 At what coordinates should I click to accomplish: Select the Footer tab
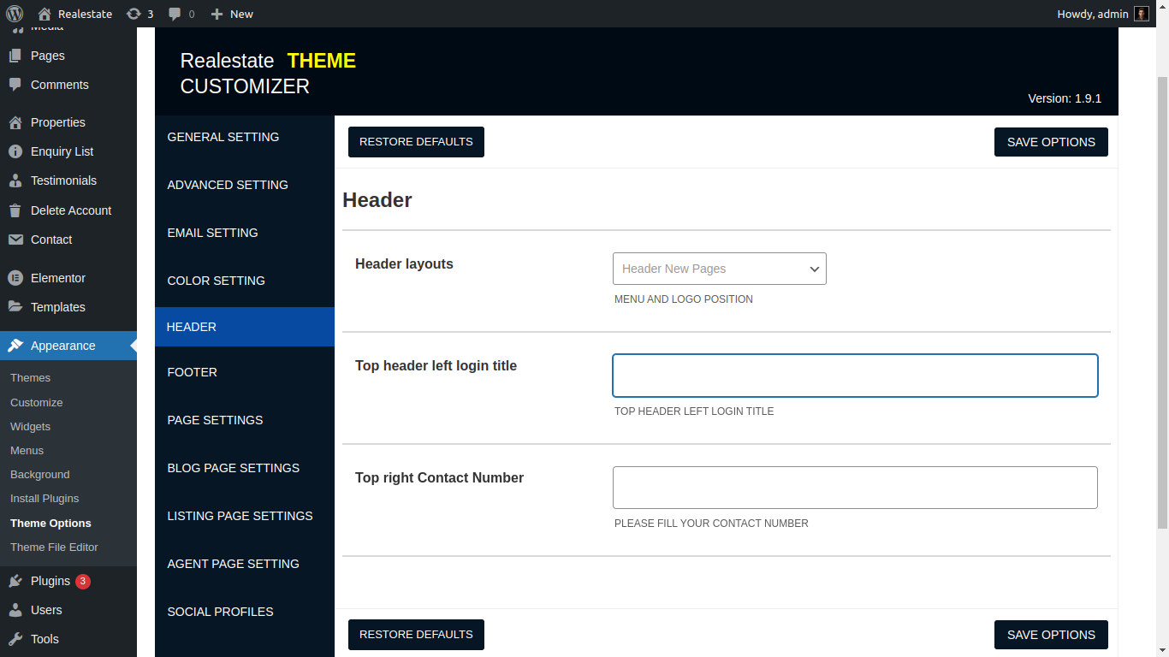(x=193, y=372)
